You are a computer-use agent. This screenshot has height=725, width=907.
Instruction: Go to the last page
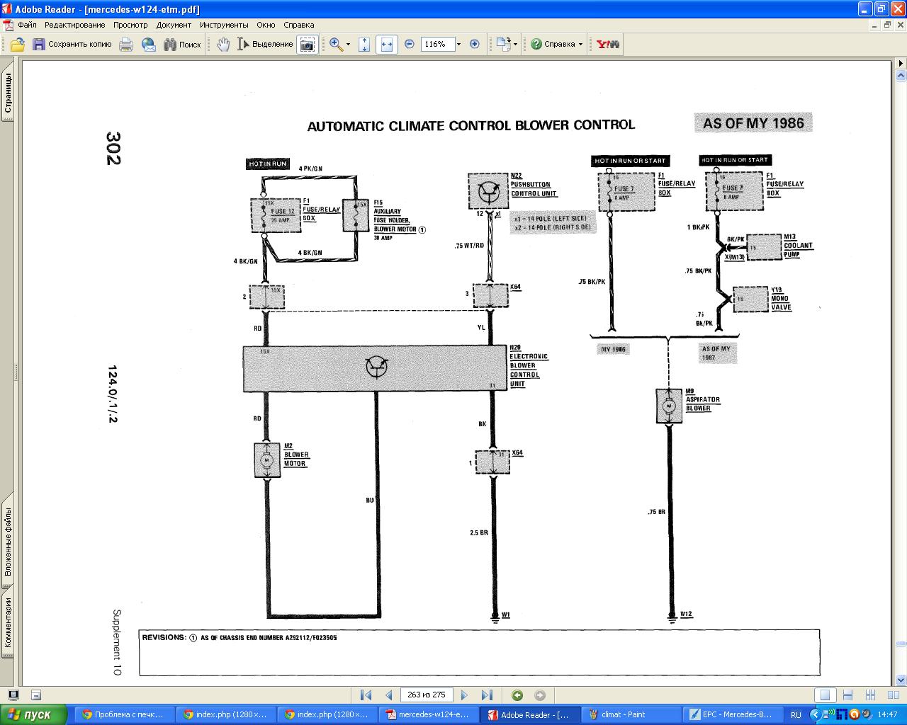click(x=487, y=695)
